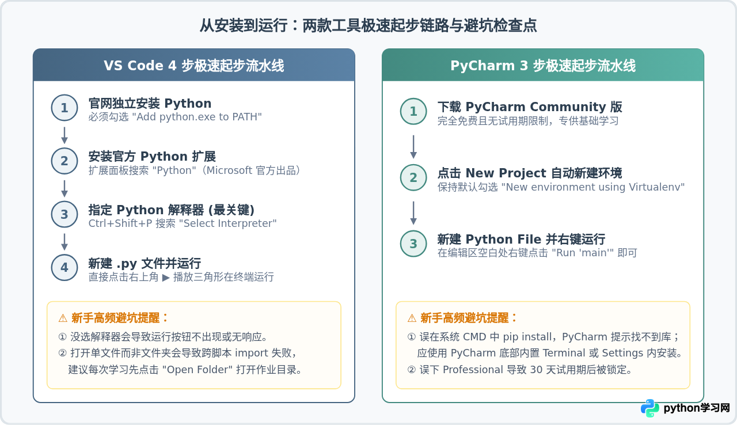Click "新手高频避坑提醒" heading in PyCharm panel
737x425 pixels.
tap(469, 318)
